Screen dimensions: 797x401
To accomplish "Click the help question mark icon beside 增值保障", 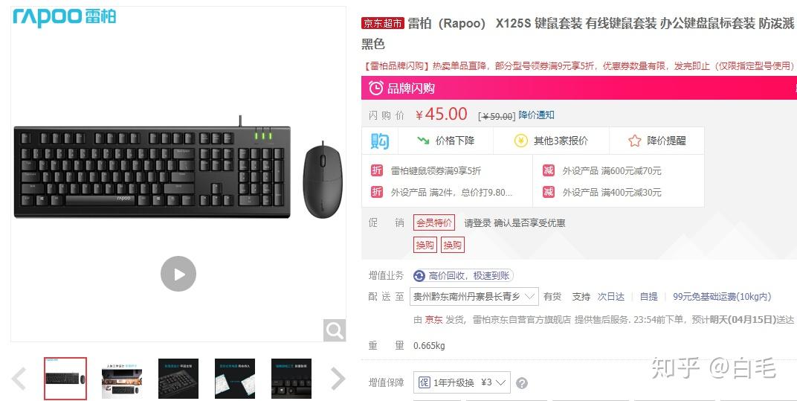I will [521, 383].
